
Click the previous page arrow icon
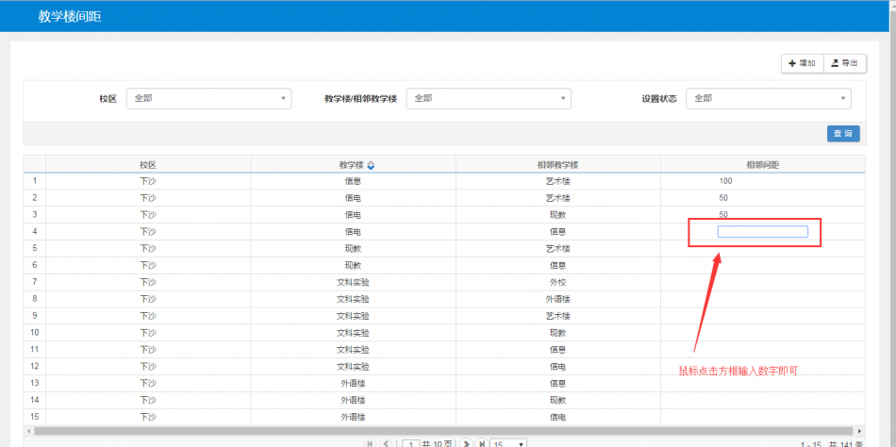pyautogui.click(x=387, y=443)
